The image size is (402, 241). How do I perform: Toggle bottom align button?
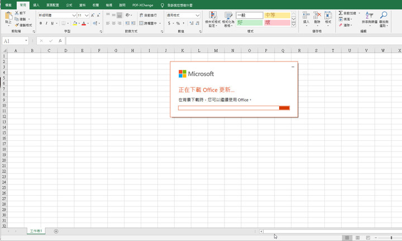(119, 15)
